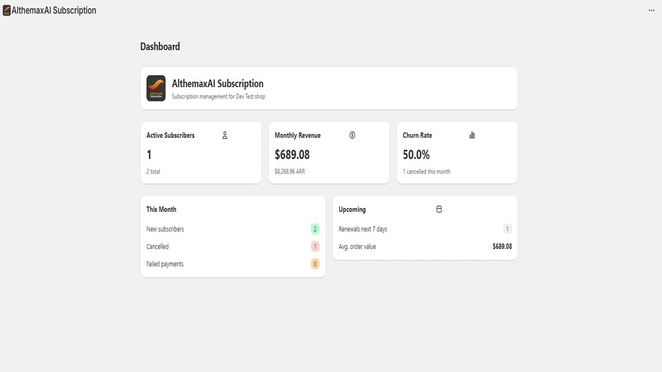662x372 pixels.
Task: Open the Active Subscribers card details
Action: 201,152
